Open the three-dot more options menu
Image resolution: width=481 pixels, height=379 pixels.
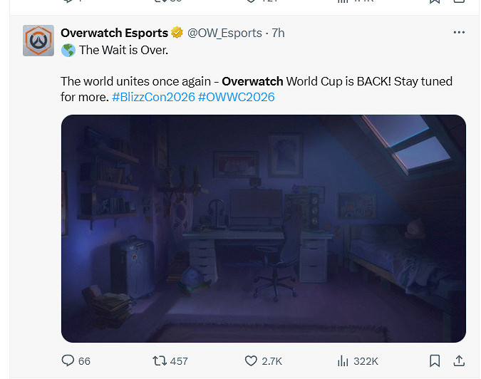[459, 32]
